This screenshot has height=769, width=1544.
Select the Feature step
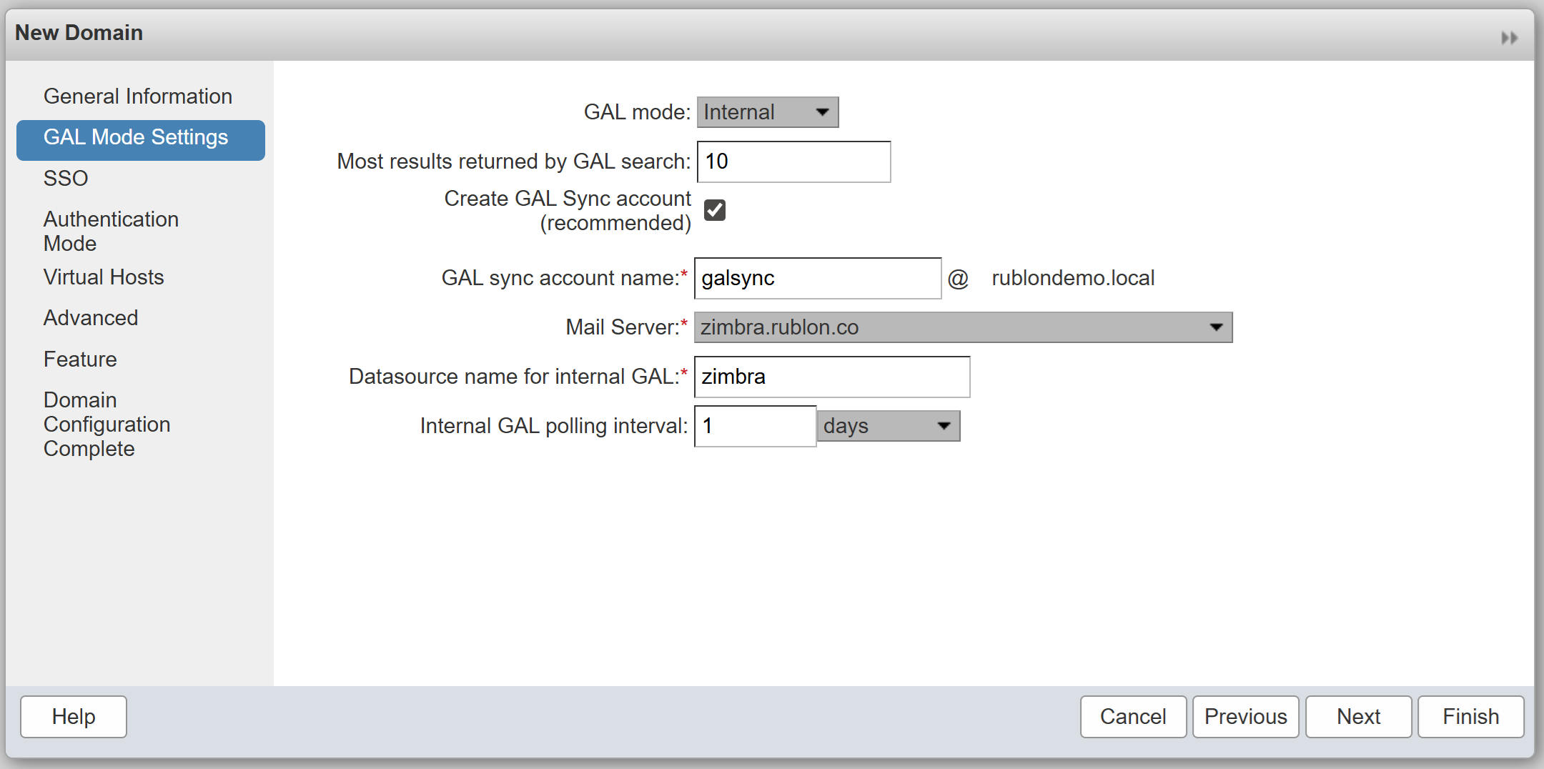(80, 359)
